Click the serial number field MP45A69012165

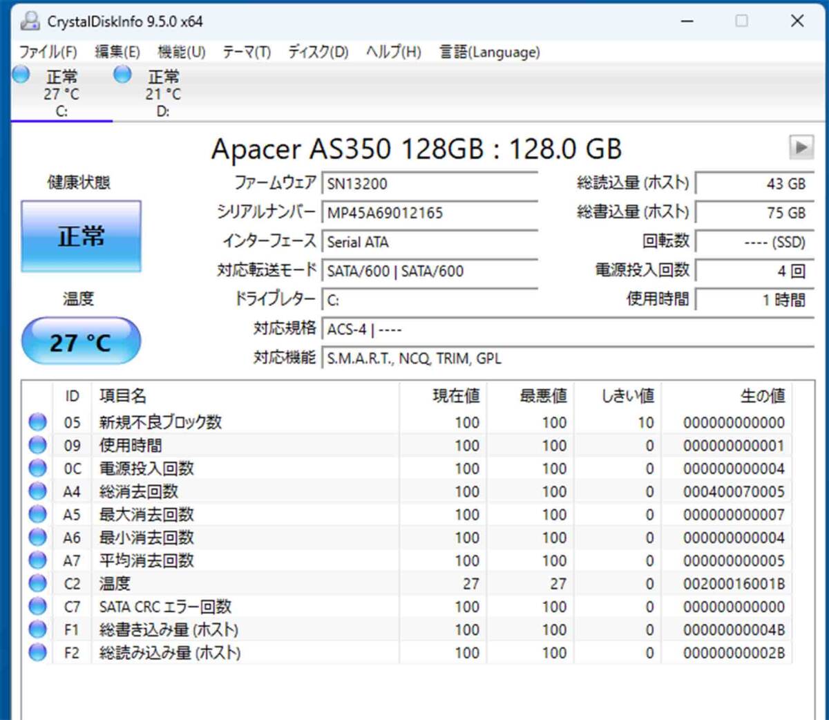pyautogui.click(x=430, y=213)
